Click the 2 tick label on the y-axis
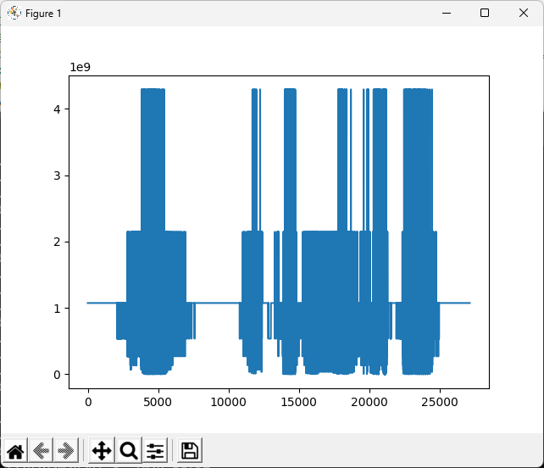This screenshot has width=544, height=468. click(x=58, y=242)
